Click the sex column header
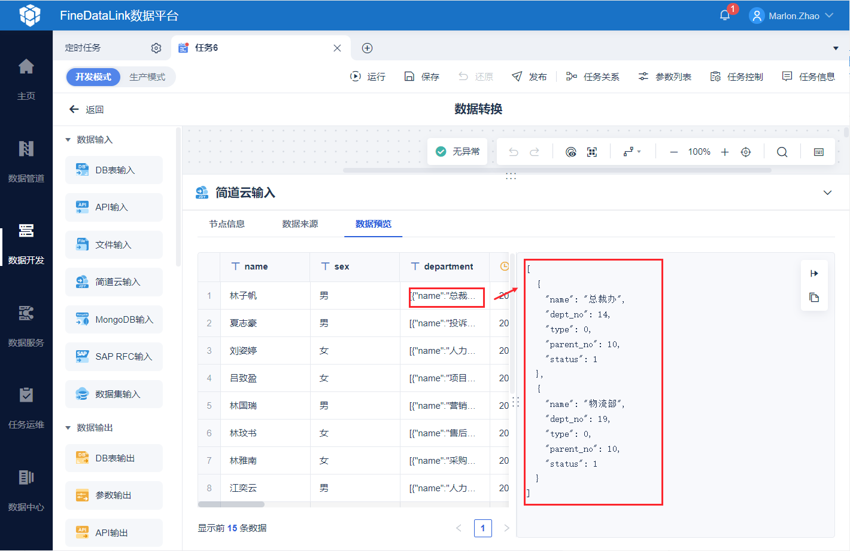Screen dimensions: 850x551 tap(355, 267)
